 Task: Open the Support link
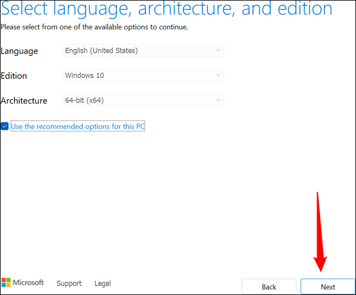coord(69,283)
